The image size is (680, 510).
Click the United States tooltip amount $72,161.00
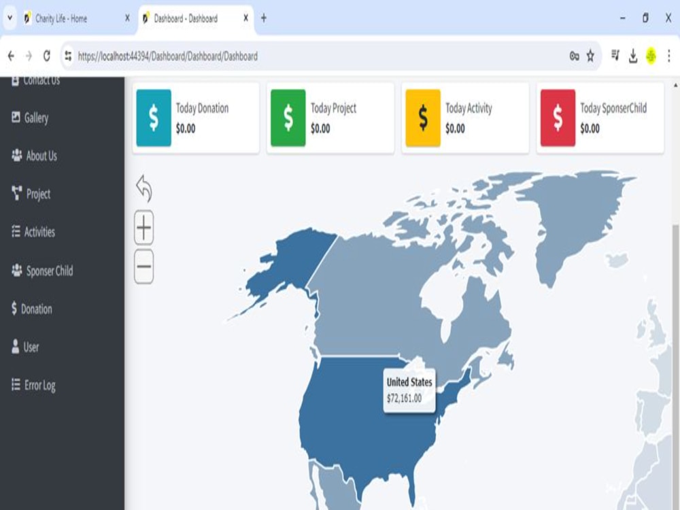(404, 398)
